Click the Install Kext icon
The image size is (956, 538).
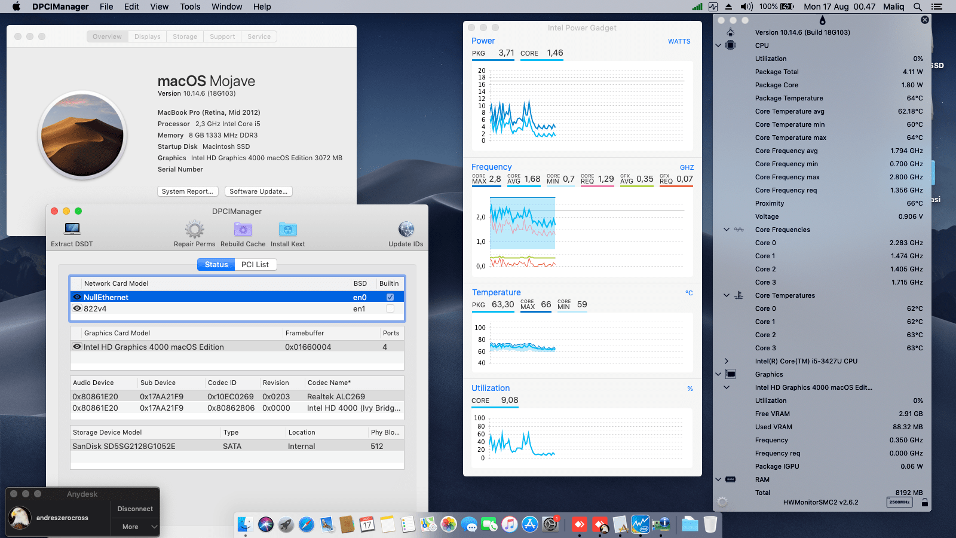(x=287, y=228)
